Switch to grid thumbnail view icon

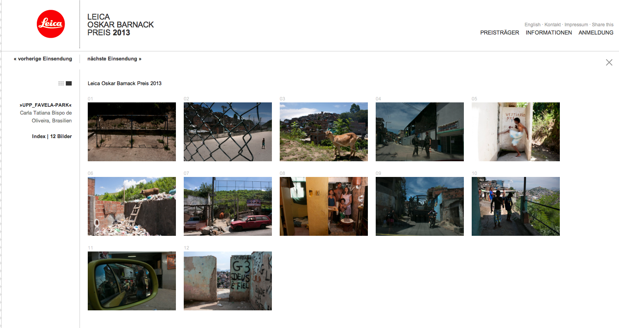click(61, 83)
